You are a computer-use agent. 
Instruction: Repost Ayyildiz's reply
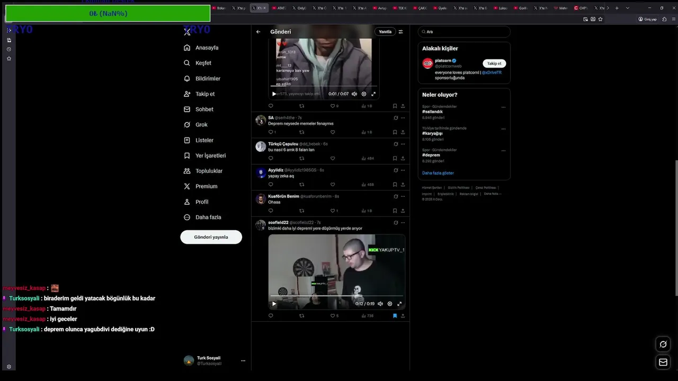pos(302,185)
